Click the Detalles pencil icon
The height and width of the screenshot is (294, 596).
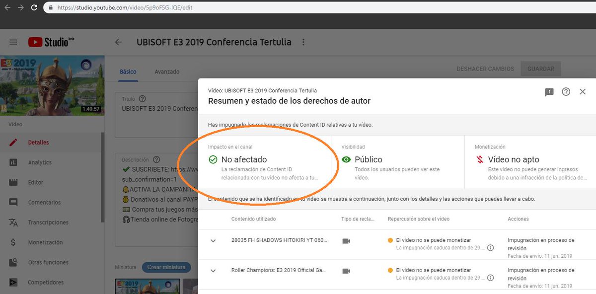click(13, 143)
